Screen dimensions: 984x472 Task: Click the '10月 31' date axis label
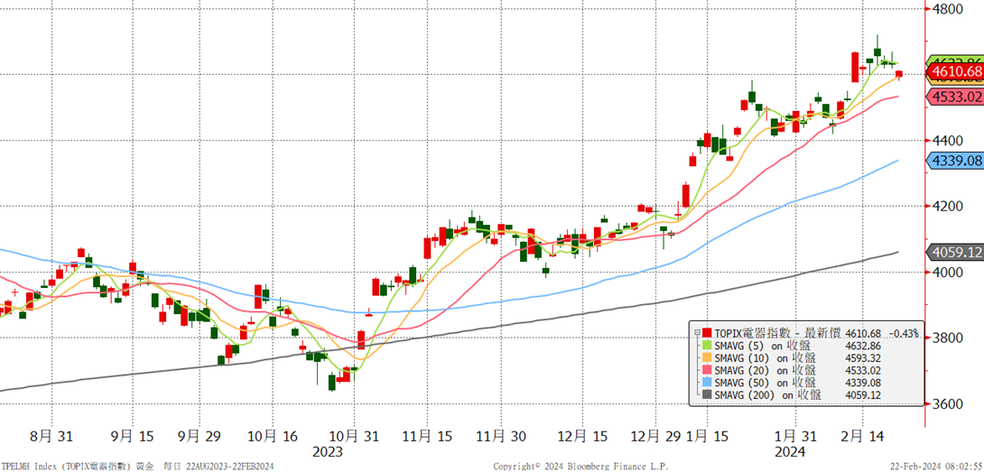click(x=355, y=436)
